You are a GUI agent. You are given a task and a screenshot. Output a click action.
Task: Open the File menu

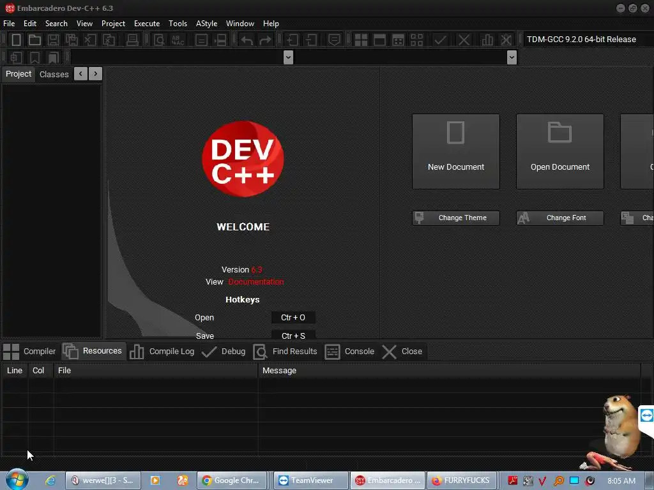pyautogui.click(x=9, y=24)
